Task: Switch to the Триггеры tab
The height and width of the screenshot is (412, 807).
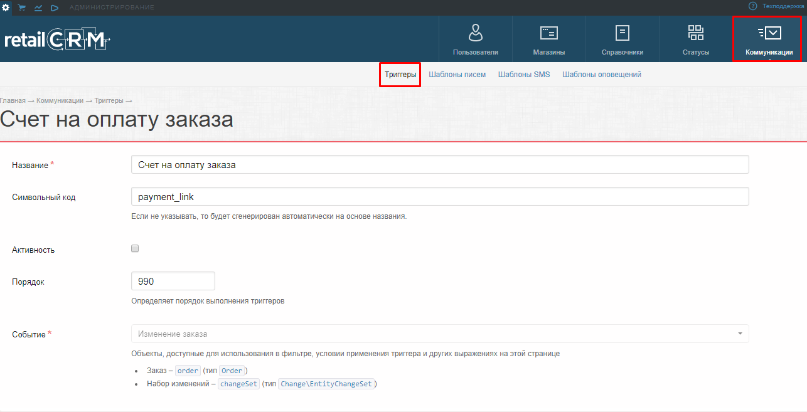Action: [400, 75]
